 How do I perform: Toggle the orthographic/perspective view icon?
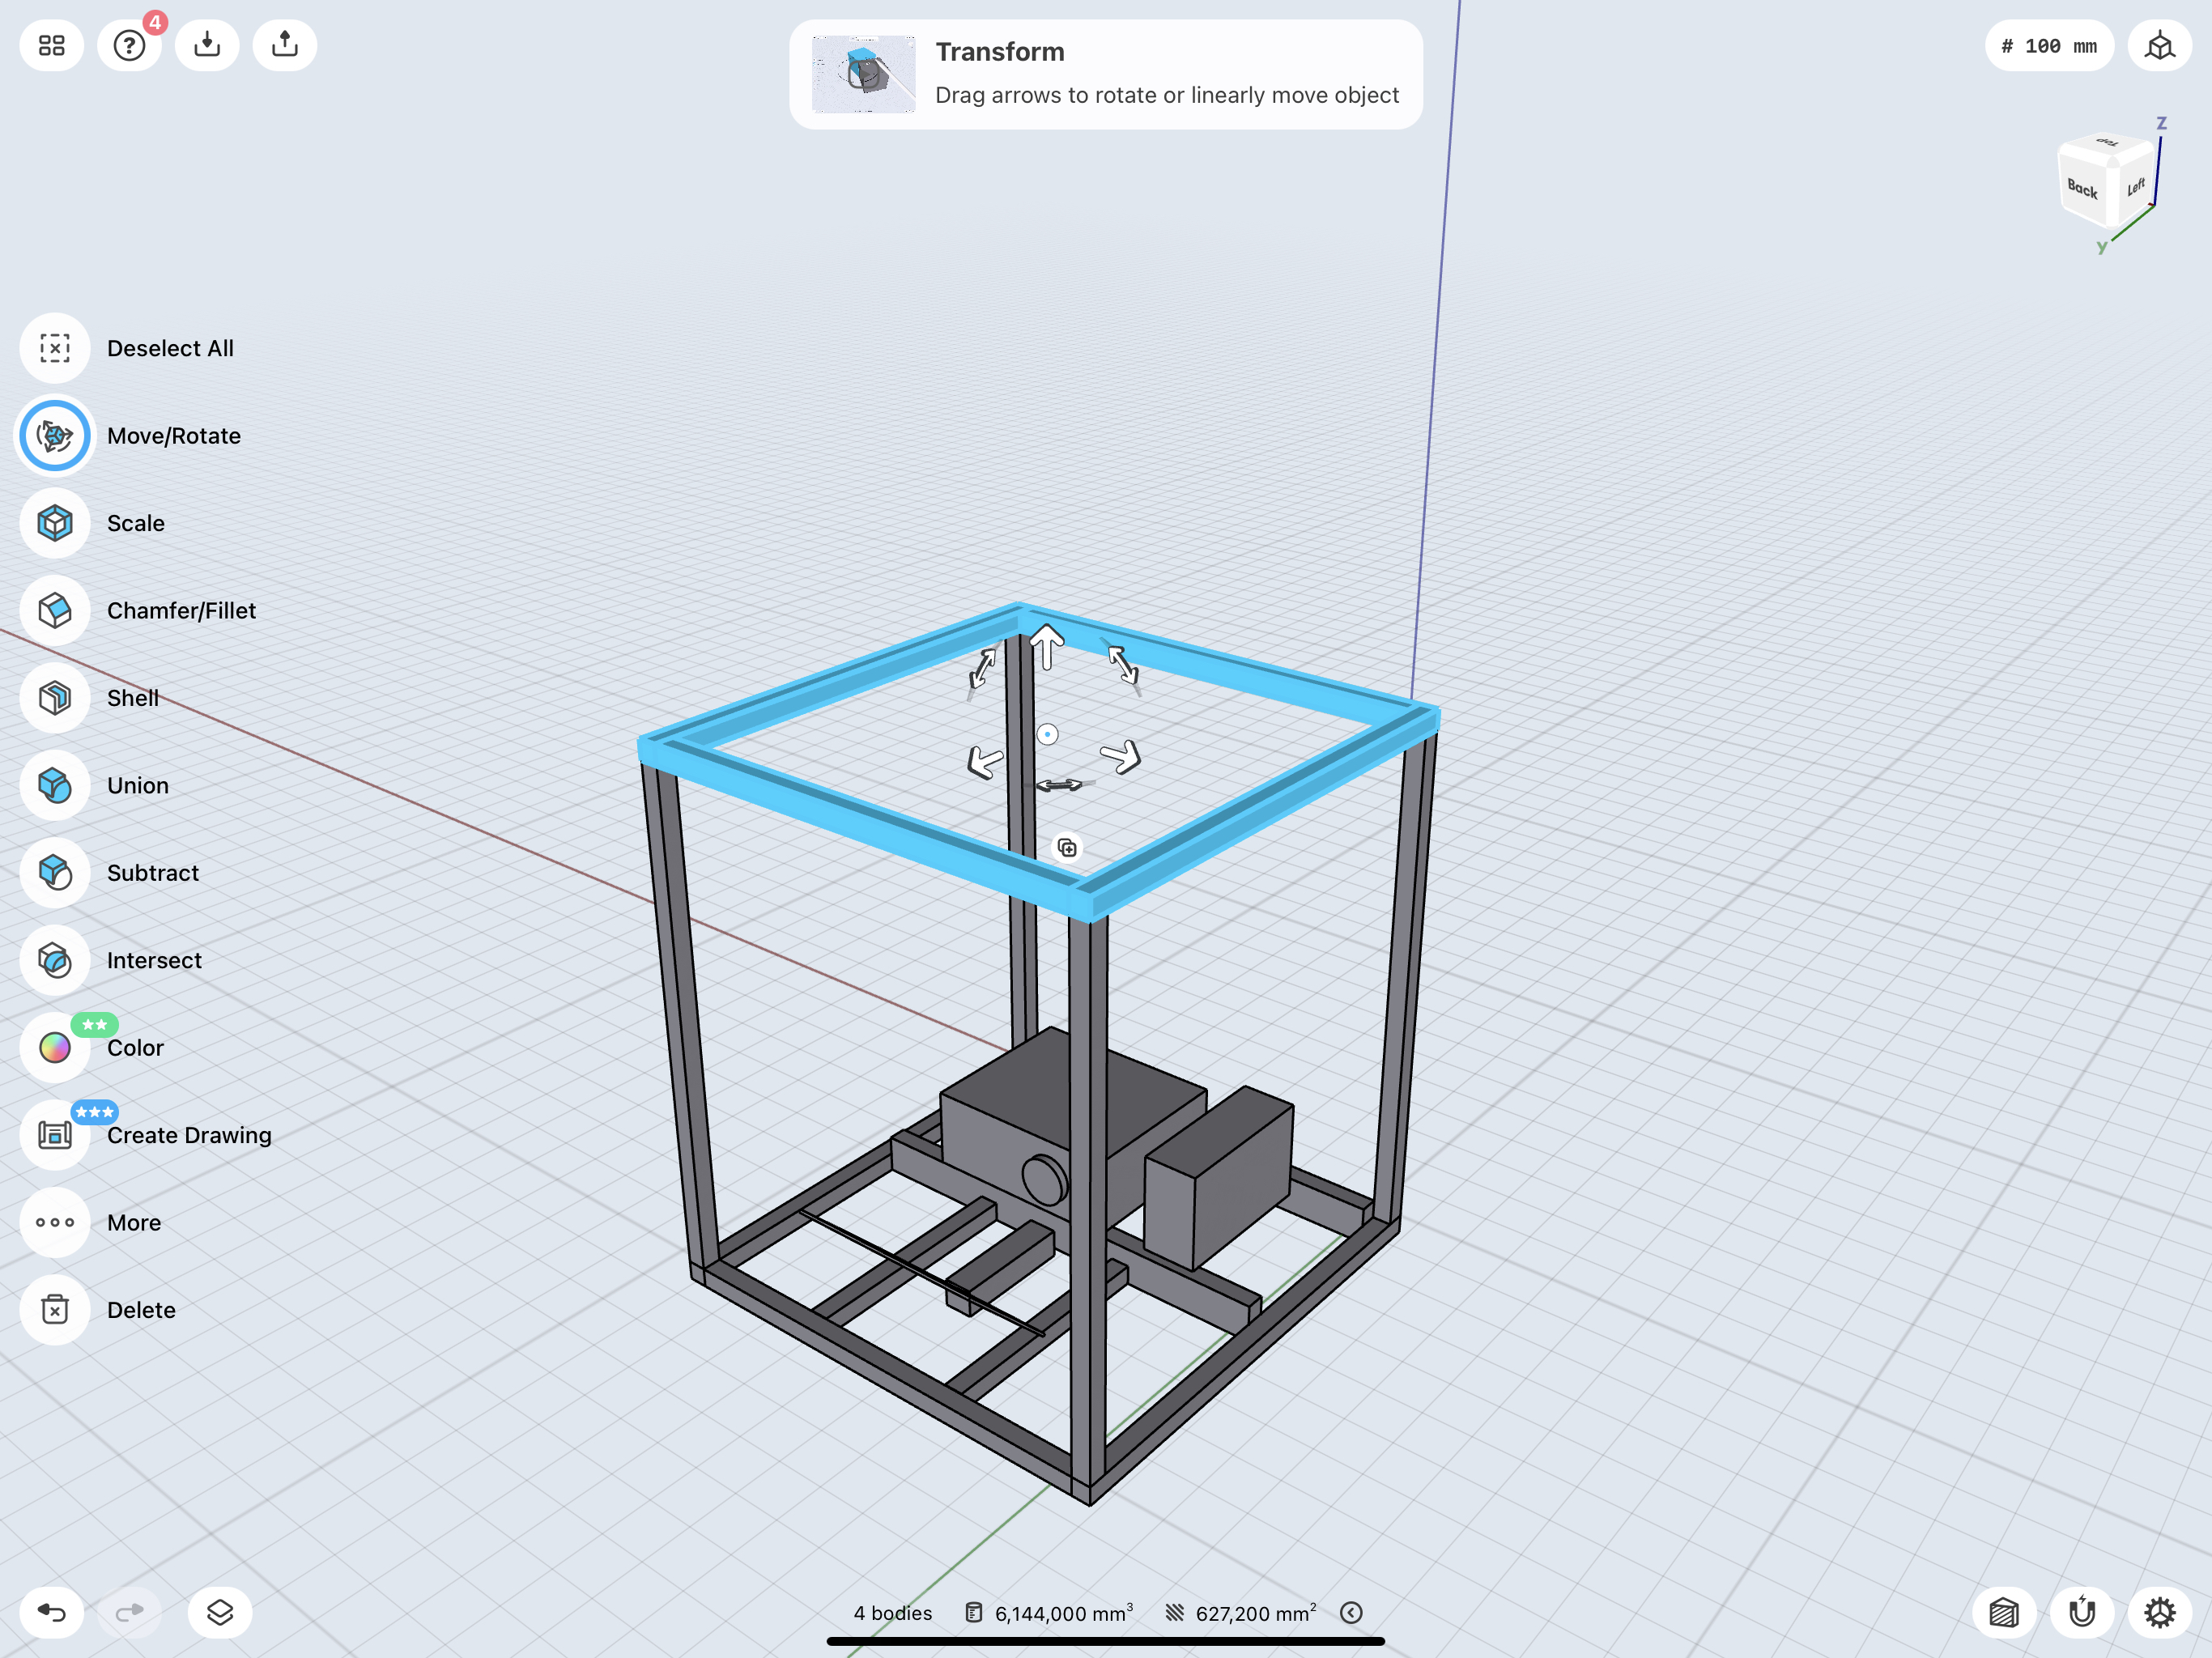(x=2160, y=46)
